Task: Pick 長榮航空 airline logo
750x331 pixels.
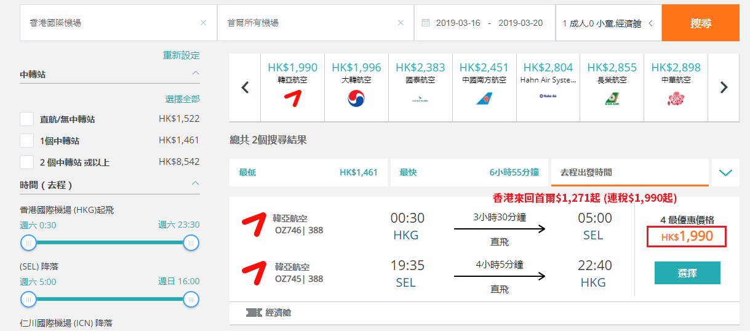Action: click(x=612, y=98)
